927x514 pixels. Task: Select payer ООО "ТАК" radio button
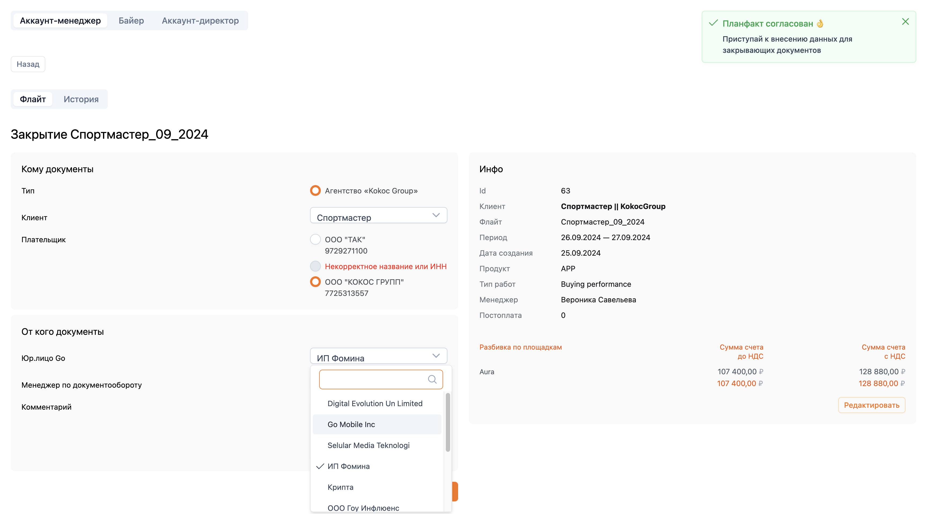(x=315, y=239)
